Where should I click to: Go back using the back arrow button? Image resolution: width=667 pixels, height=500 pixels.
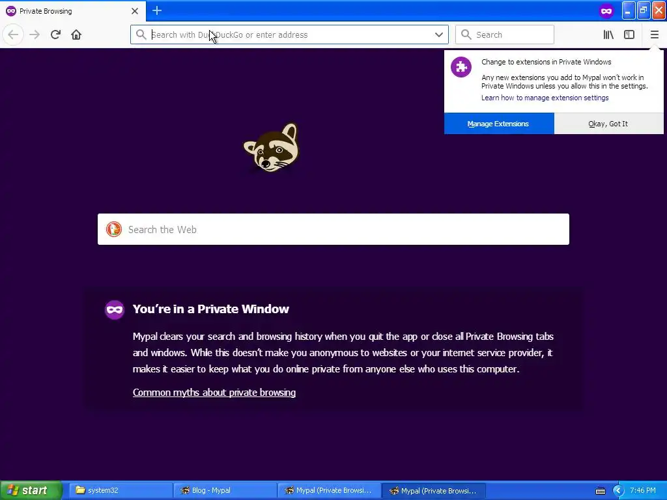coord(13,35)
